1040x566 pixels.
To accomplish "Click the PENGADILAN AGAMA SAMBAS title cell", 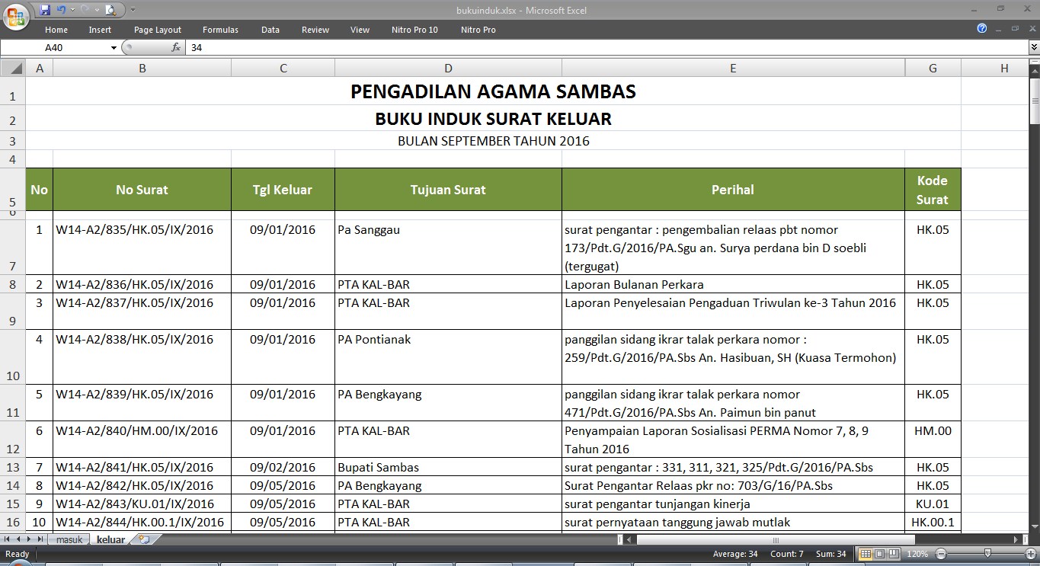I will click(493, 91).
